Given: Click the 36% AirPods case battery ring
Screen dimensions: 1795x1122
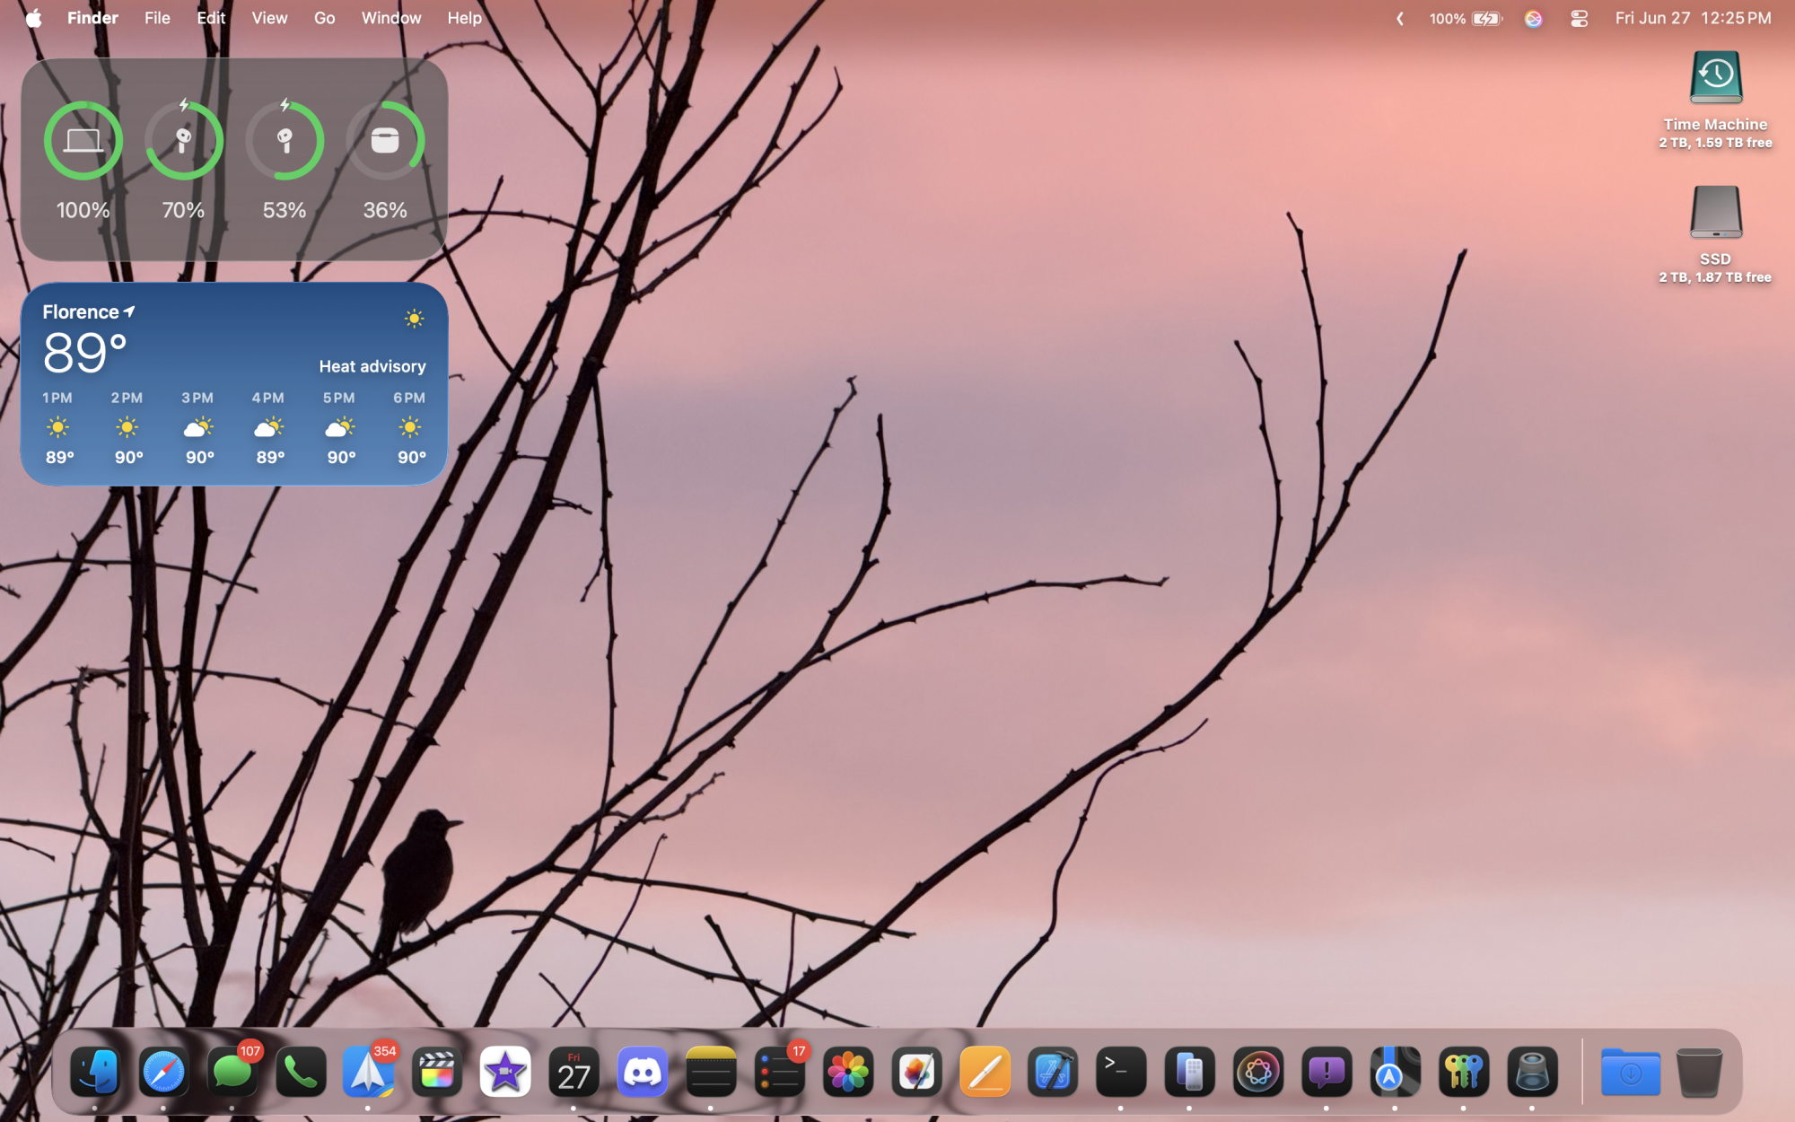Looking at the screenshot, I should [385, 141].
